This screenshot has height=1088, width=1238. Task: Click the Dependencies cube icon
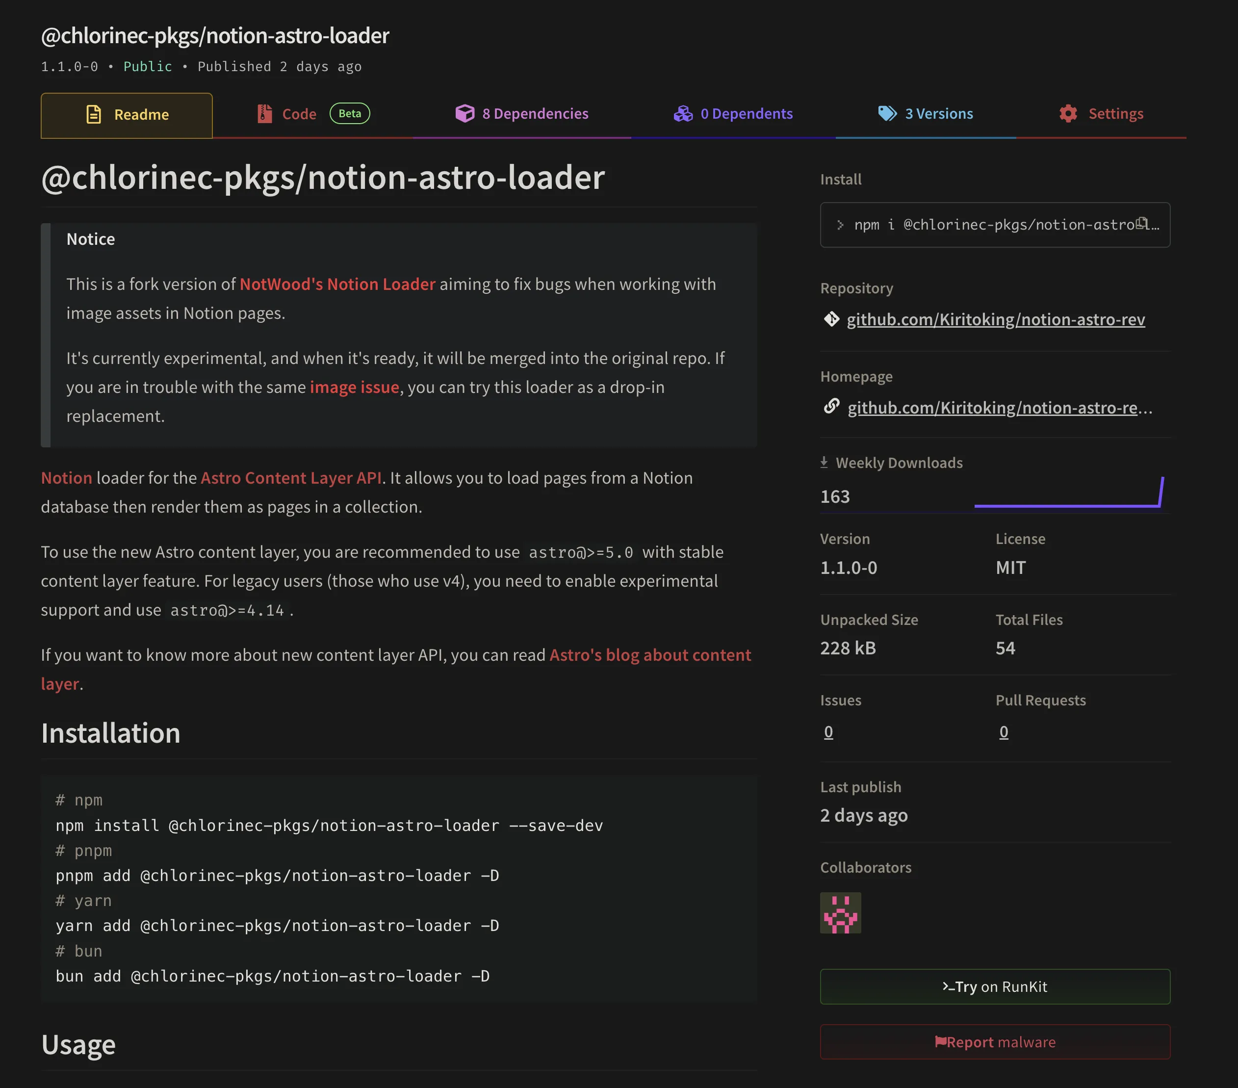coord(464,113)
